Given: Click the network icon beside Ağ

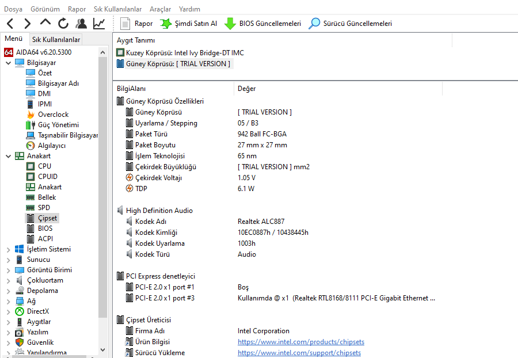Looking at the screenshot, I should tap(20, 301).
